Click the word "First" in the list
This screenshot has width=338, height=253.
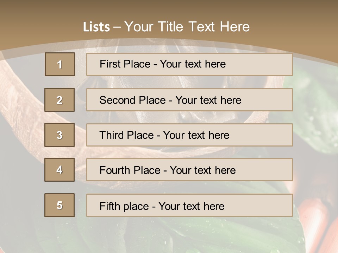click(x=109, y=64)
